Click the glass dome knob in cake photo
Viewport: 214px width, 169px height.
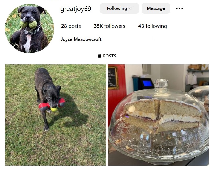pyautogui.click(x=161, y=83)
